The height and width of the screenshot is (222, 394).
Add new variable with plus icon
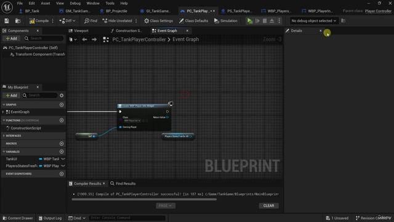[62, 152]
